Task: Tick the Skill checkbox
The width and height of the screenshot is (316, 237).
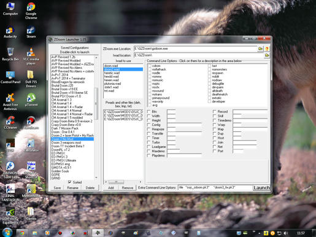Action: (214, 116)
